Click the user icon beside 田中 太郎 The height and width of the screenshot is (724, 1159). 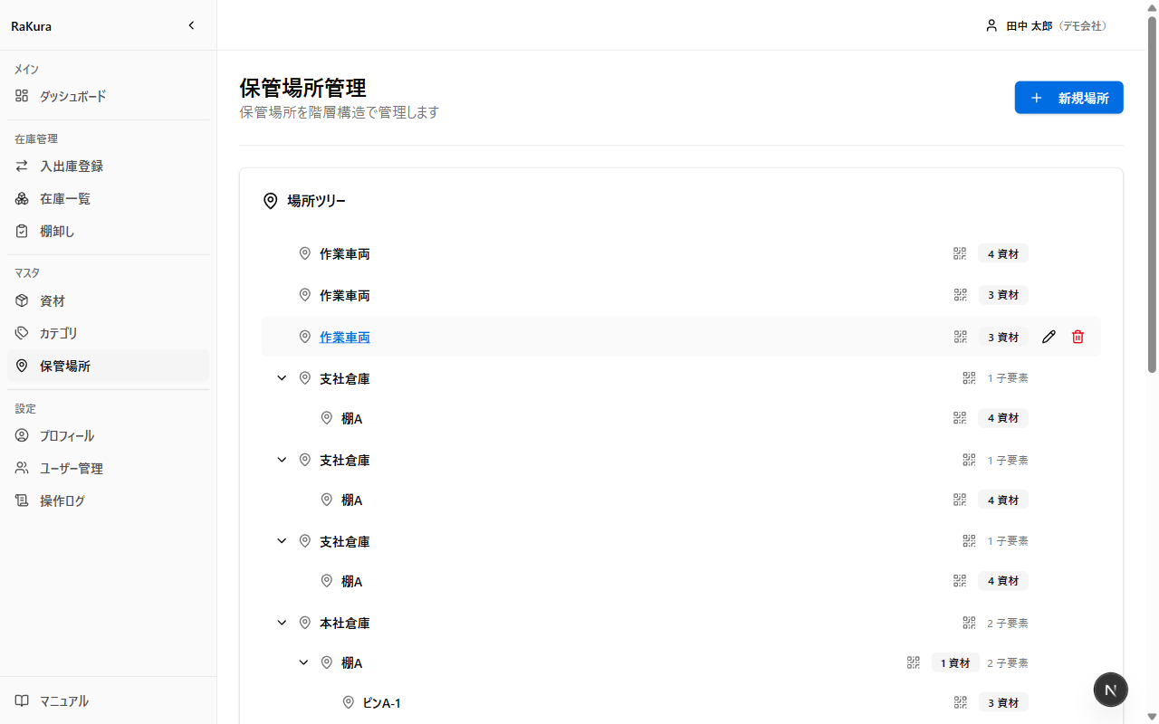pyautogui.click(x=991, y=25)
